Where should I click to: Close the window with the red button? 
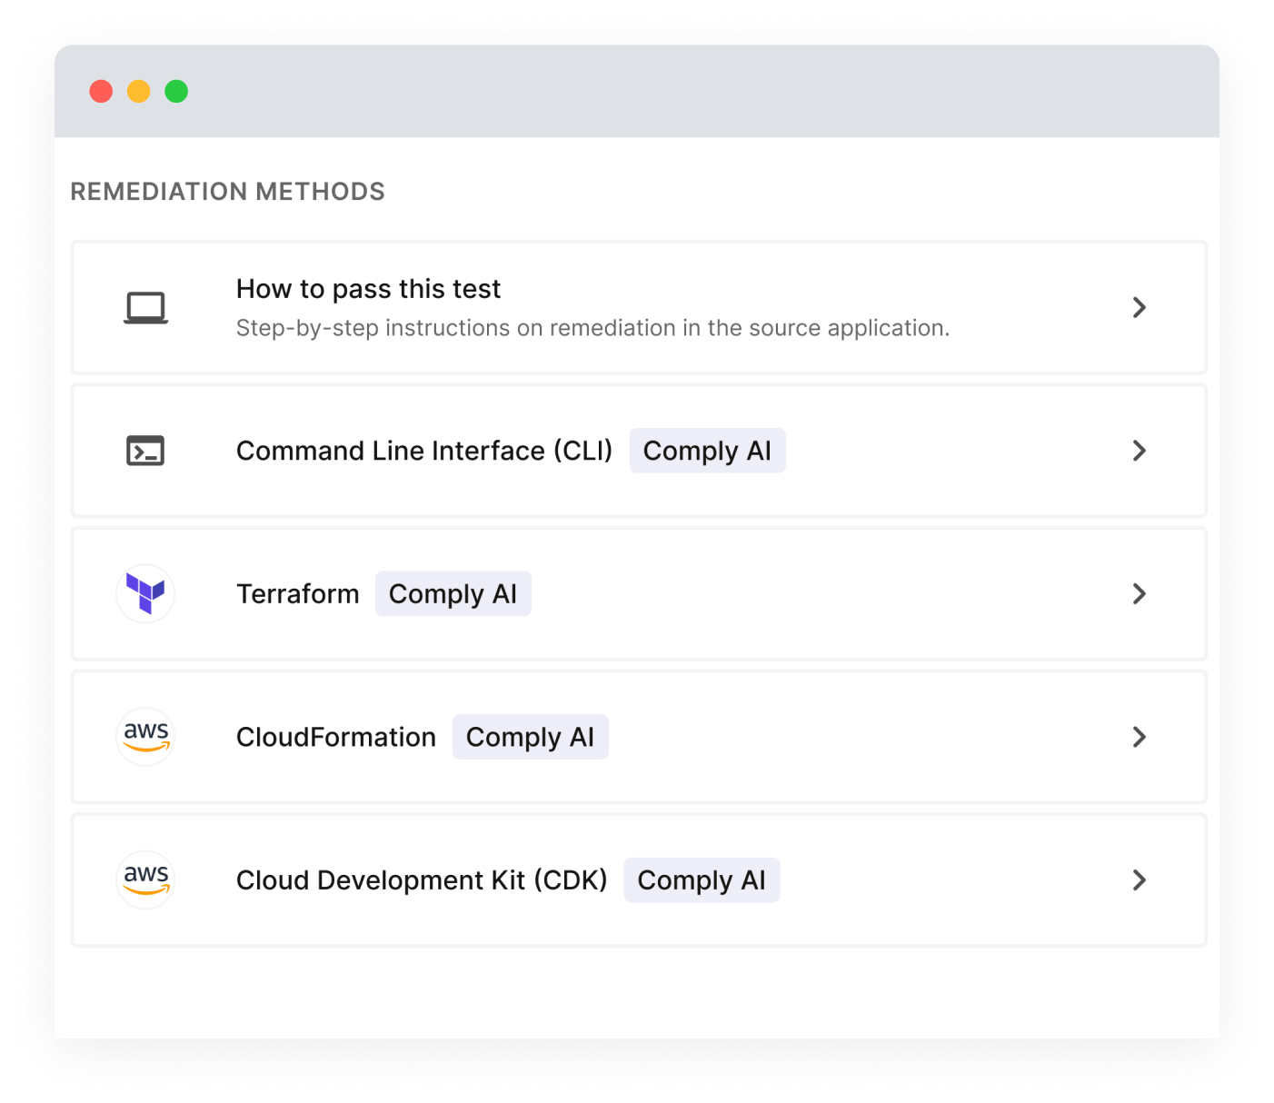coord(101,91)
